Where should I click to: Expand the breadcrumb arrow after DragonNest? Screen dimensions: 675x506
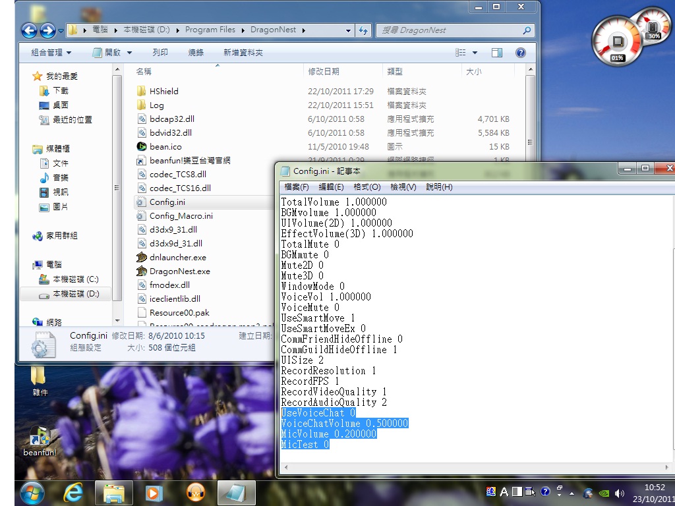click(304, 30)
